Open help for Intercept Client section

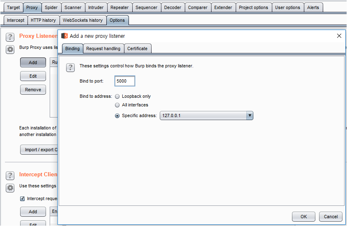[10, 175]
